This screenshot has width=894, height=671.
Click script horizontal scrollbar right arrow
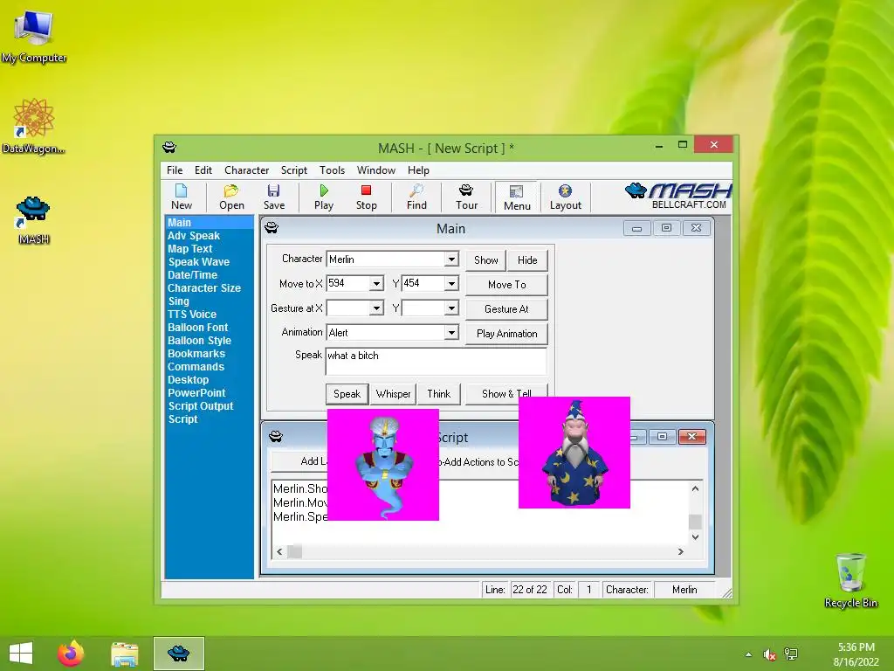(x=680, y=552)
